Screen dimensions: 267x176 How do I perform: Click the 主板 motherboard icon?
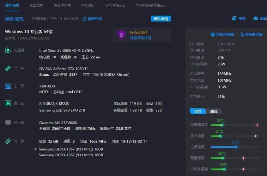(x=8, y=86)
